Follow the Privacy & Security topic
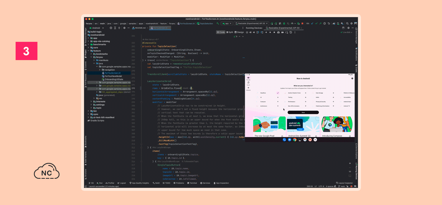This screenshot has height=205, width=442. 333,102
